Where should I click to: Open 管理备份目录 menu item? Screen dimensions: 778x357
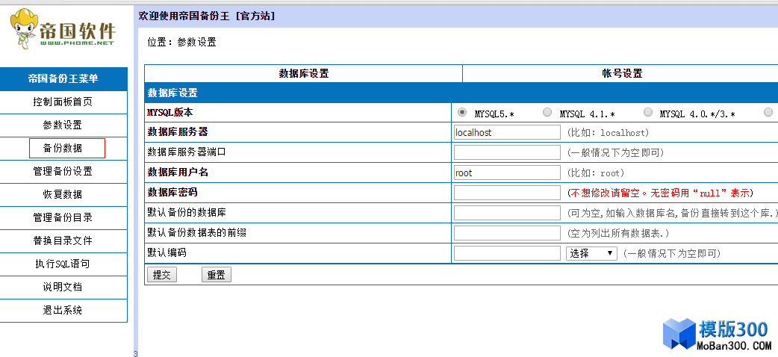click(63, 217)
